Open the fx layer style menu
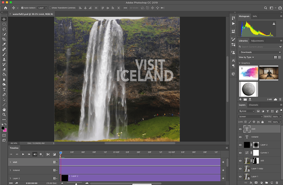 (251, 182)
